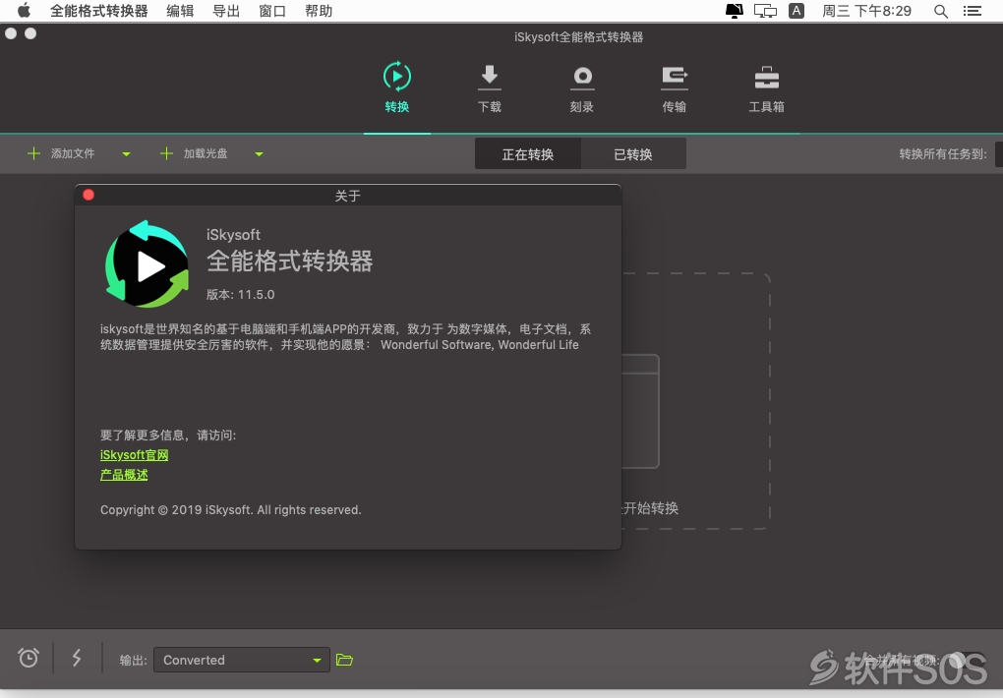Click the input method A icon

click(x=796, y=10)
